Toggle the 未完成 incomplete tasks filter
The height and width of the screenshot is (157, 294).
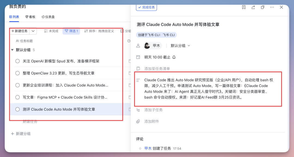pos(51,31)
